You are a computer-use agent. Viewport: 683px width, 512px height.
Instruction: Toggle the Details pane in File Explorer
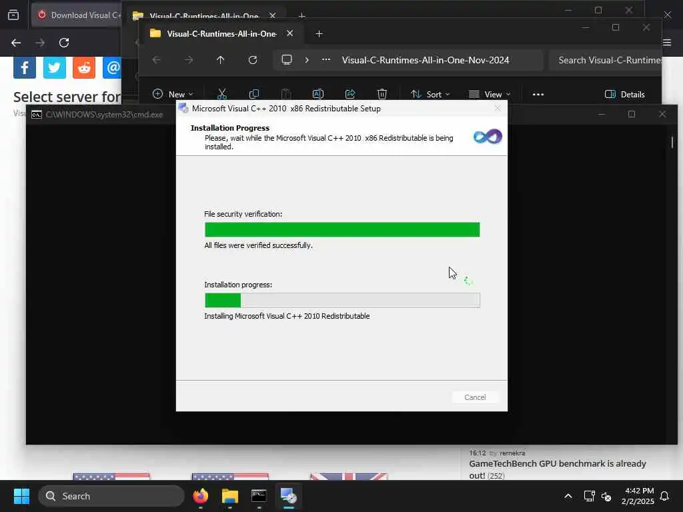tap(624, 94)
